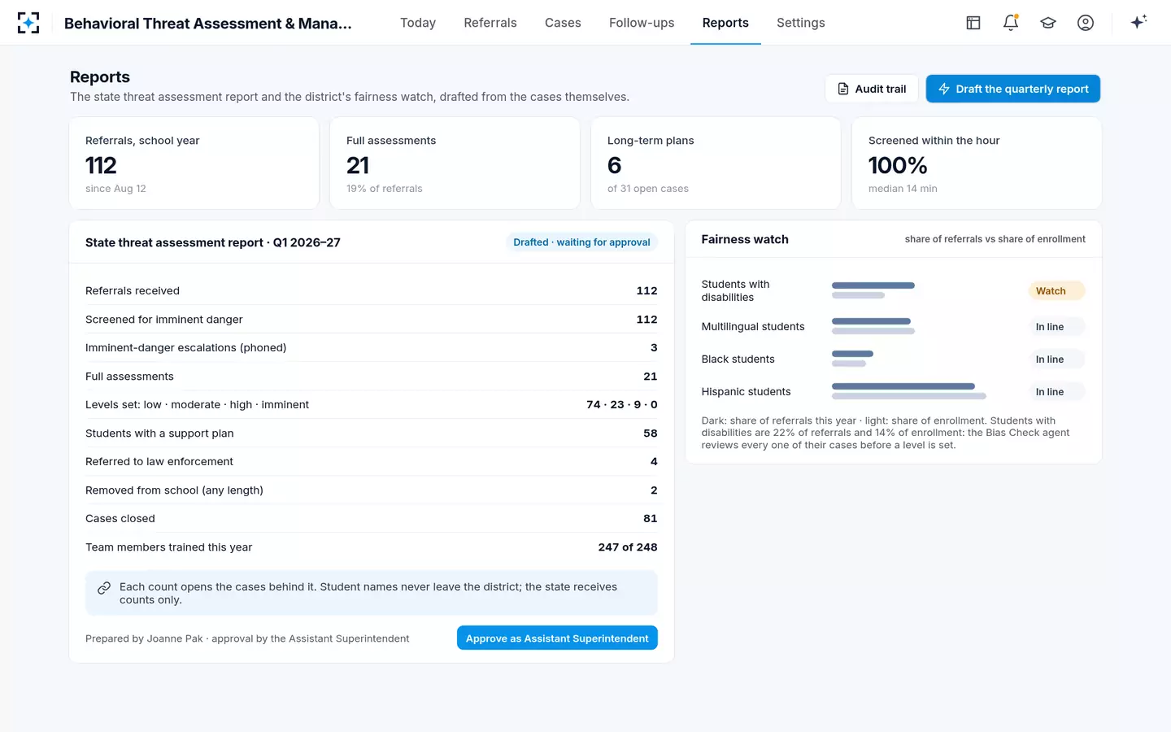Open the Long-term plans card
The height and width of the screenshot is (732, 1171).
pyautogui.click(x=716, y=163)
